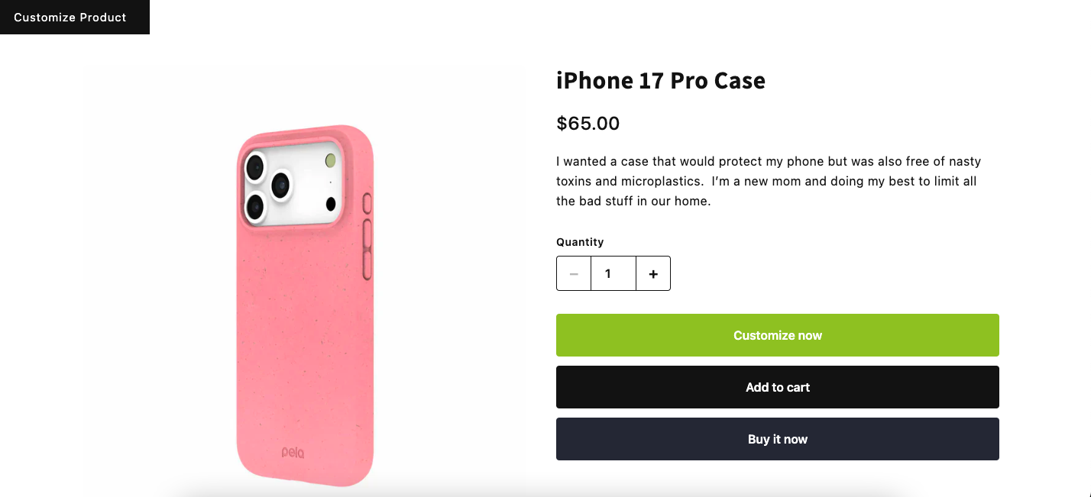Click the minus icon to decrease quantity
Viewport: 1091px width, 497px height.
click(574, 273)
